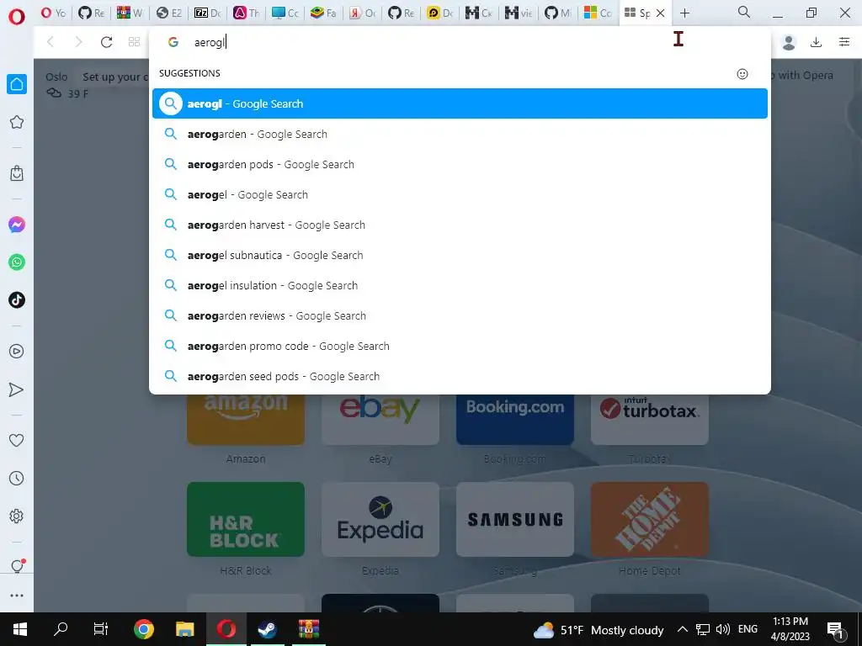Image resolution: width=862 pixels, height=646 pixels.
Task: Open Shopping corner bag icon in sidebar
Action: tap(17, 173)
